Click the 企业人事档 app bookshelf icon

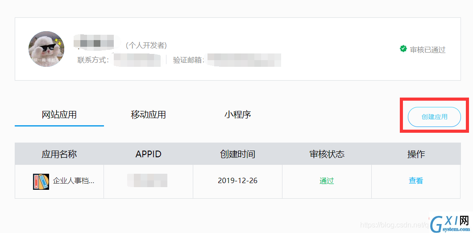tap(41, 182)
